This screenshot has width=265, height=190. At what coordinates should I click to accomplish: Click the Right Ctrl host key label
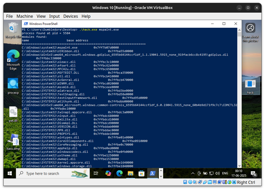(246, 182)
